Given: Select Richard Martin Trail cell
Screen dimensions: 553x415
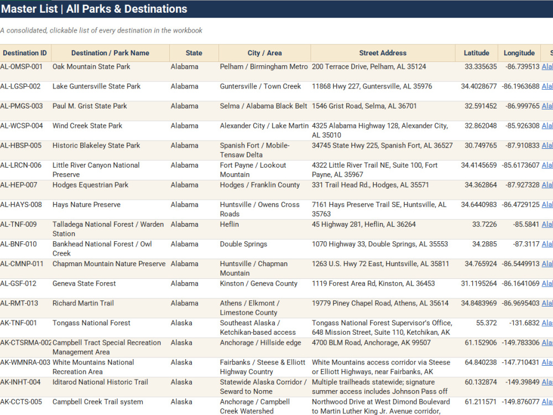Looking at the screenshot, I should (x=111, y=309).
